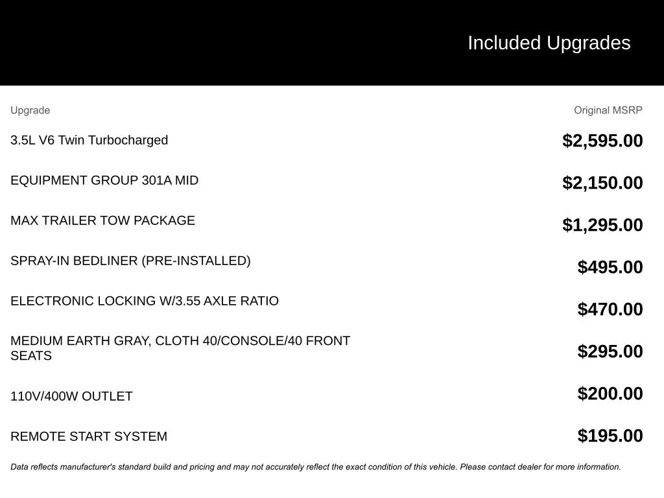The width and height of the screenshot is (664, 498).
Task: Click the $470.00 price
Action: (x=610, y=309)
